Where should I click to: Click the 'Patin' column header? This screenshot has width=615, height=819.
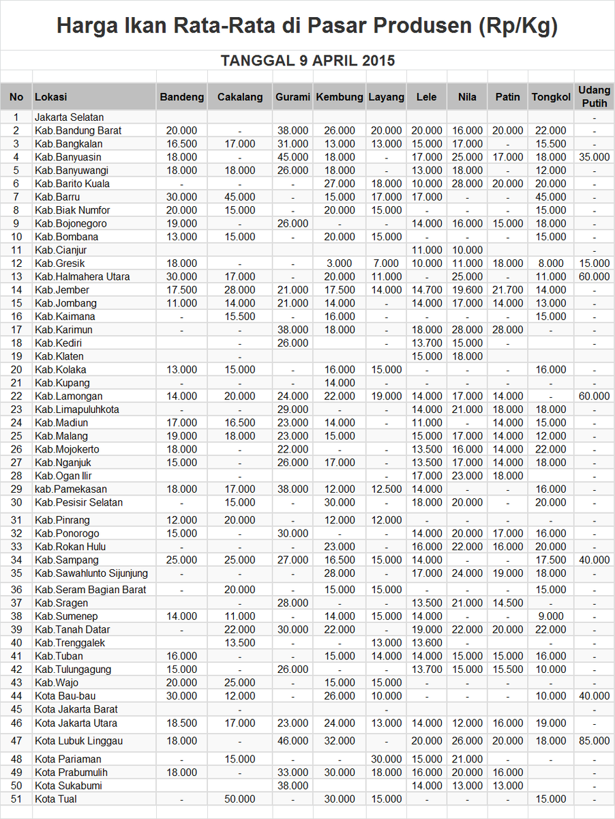(x=508, y=97)
